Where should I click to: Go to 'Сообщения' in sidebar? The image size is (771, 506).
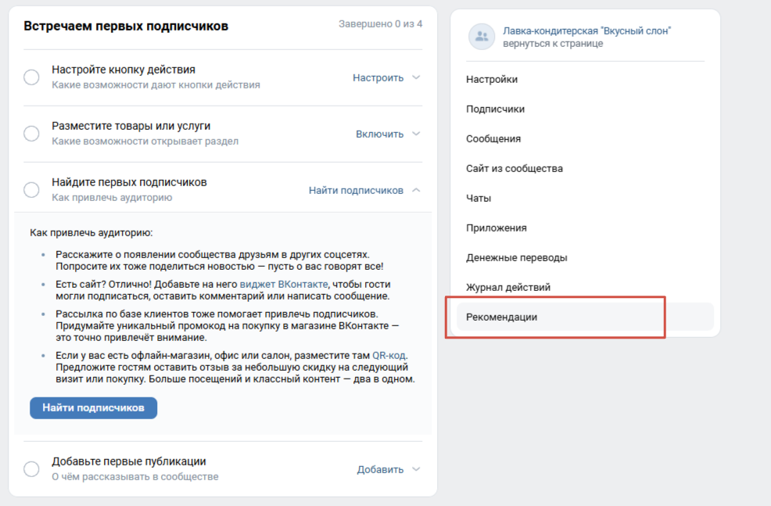click(x=493, y=138)
